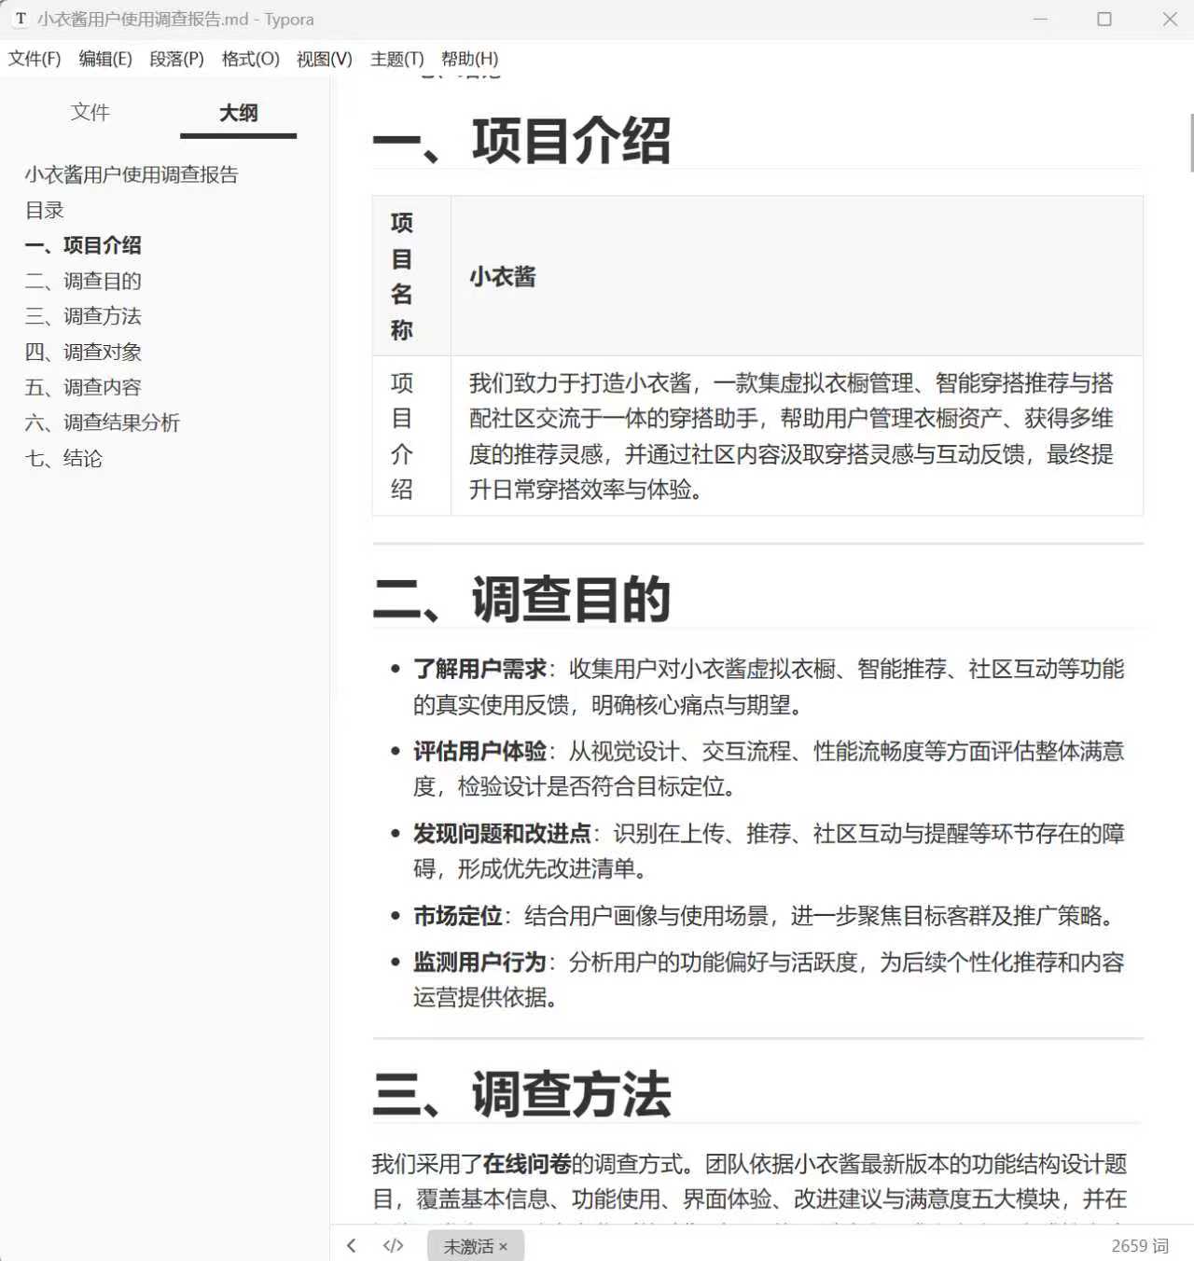Close the Typora window
1194x1261 pixels.
[1170, 19]
